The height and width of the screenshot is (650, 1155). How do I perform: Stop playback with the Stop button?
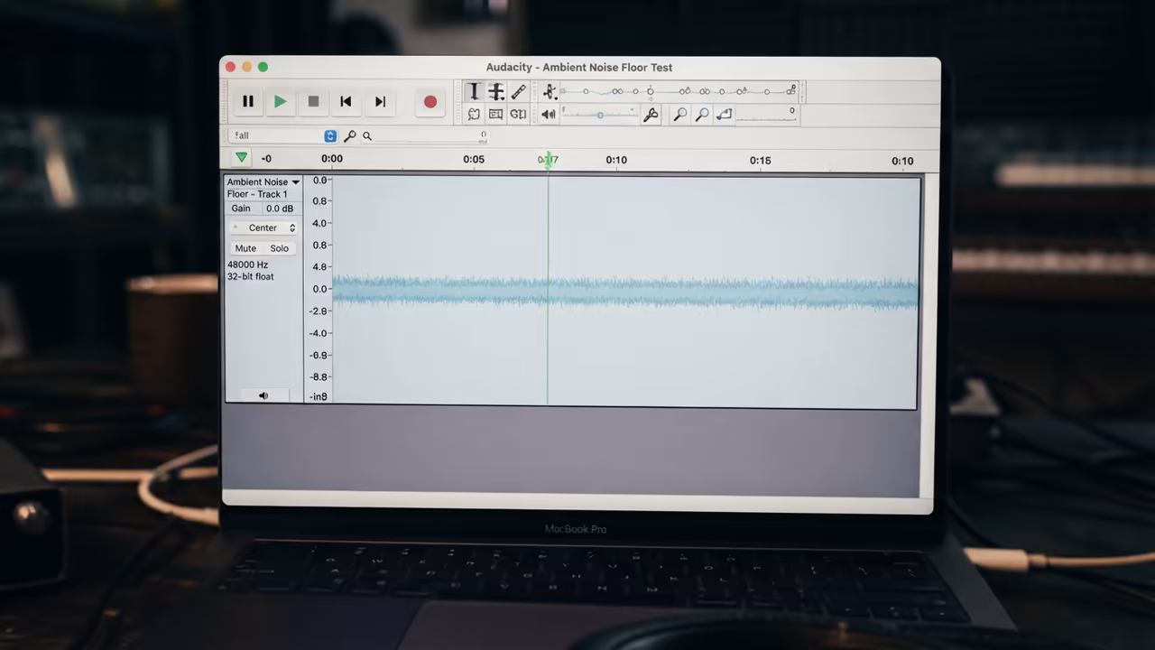coord(313,102)
